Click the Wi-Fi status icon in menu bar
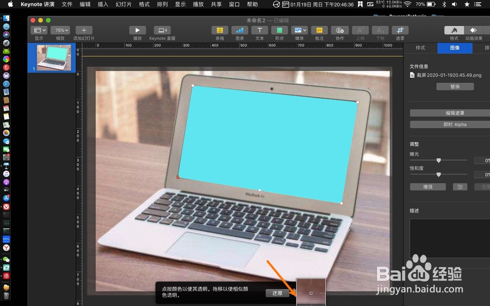 407,4
